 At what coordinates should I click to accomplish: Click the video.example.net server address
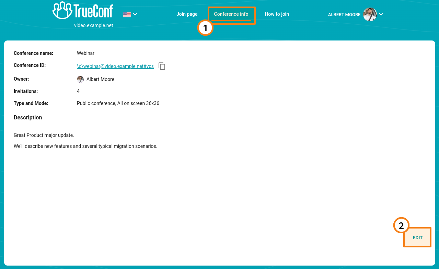pos(93,25)
